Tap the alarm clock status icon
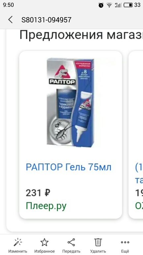The height and width of the screenshot is (255, 143). [x=101, y=5]
